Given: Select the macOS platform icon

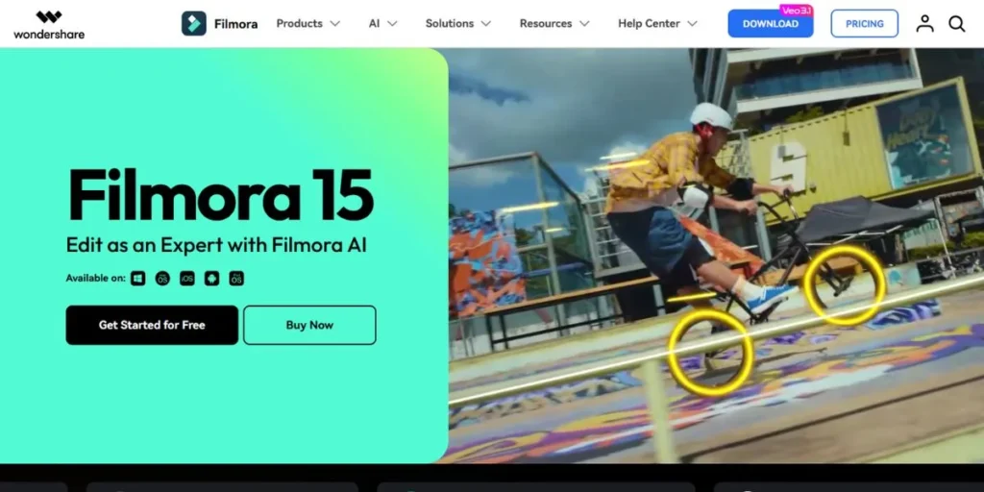Looking at the screenshot, I should click(162, 278).
